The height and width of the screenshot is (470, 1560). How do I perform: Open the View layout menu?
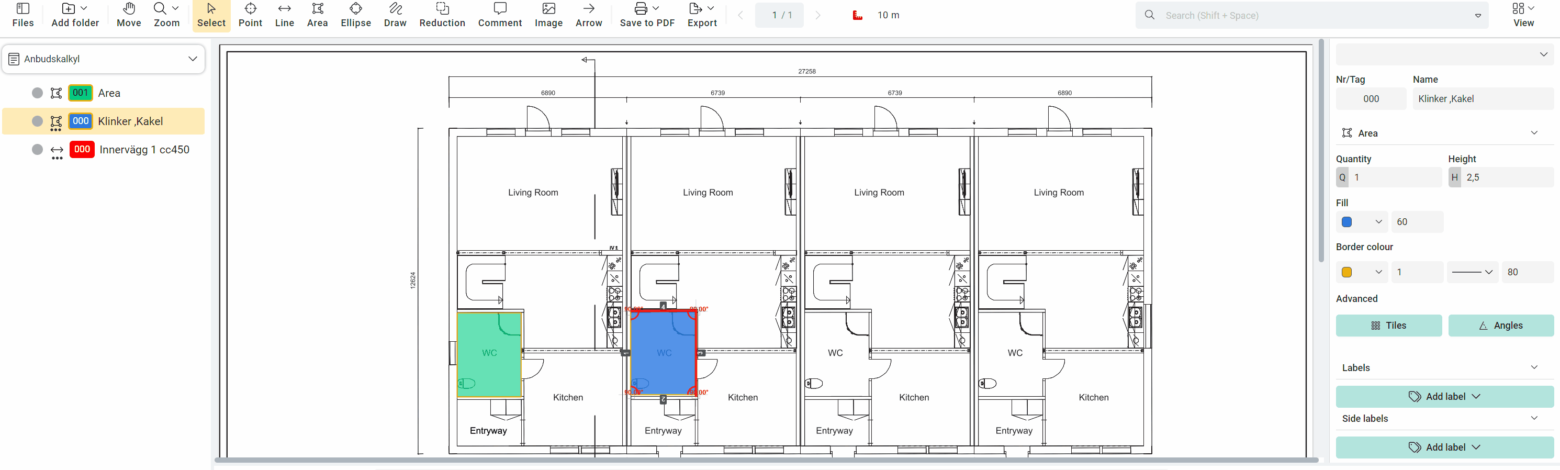(x=1523, y=15)
